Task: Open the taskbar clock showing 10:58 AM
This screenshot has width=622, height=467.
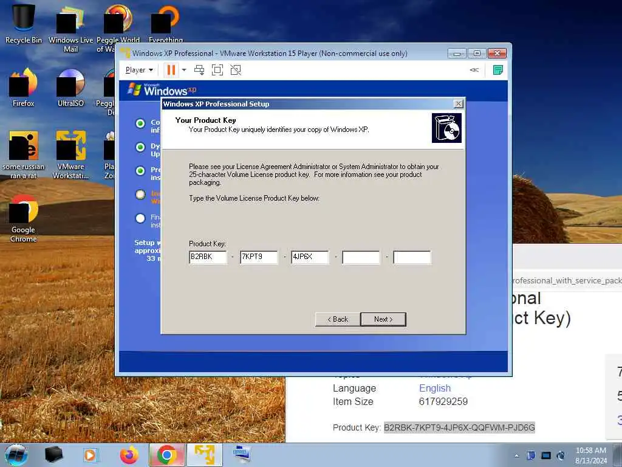Action: [591, 455]
